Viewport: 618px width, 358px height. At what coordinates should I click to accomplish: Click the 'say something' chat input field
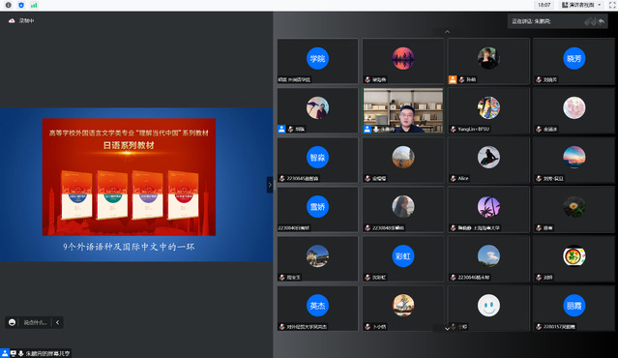click(x=35, y=322)
